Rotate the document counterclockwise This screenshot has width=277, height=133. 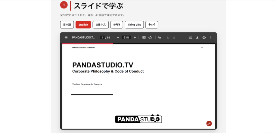click(150, 37)
